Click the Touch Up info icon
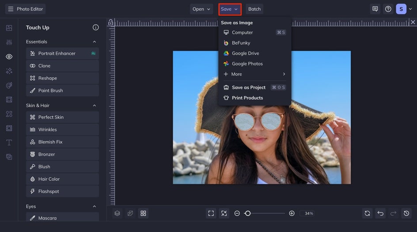Image resolution: width=417 pixels, height=232 pixels. click(95, 27)
